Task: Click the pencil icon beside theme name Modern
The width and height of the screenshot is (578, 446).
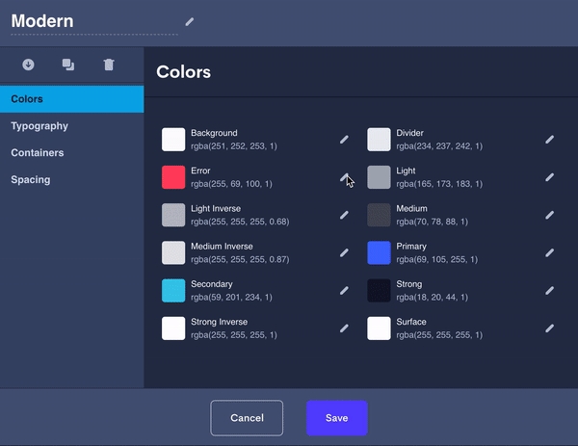Action: click(x=190, y=21)
